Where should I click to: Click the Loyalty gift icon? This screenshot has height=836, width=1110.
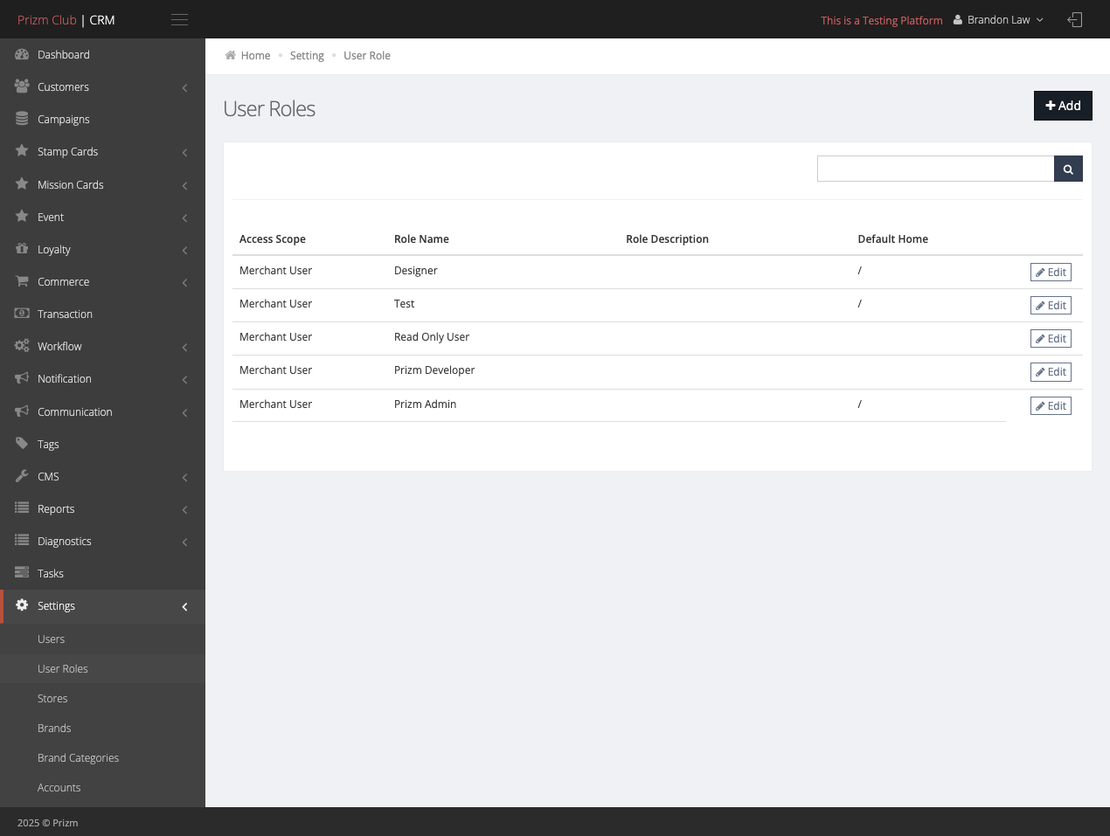[x=22, y=249]
